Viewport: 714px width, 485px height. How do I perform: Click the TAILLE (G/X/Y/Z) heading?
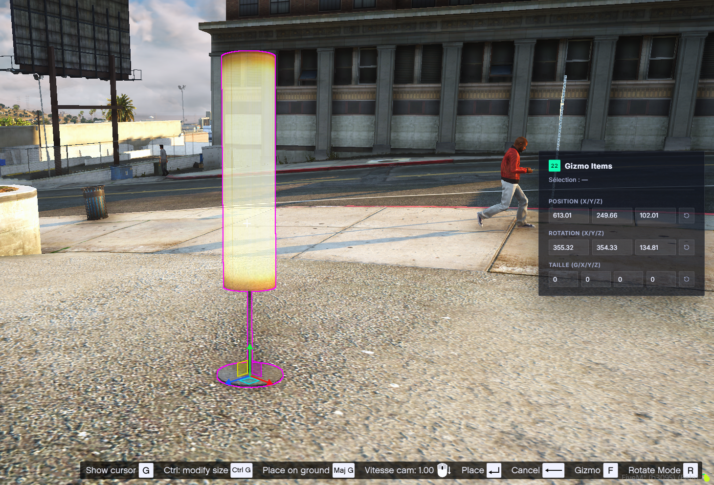[575, 265]
